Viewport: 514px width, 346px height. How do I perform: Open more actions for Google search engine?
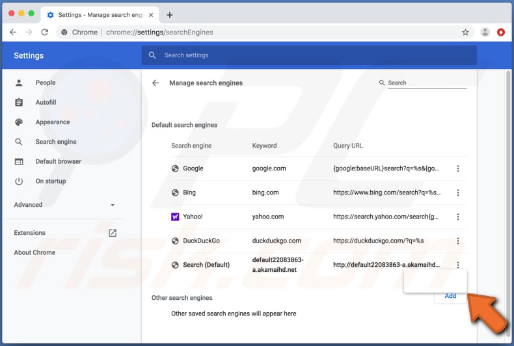click(x=458, y=168)
